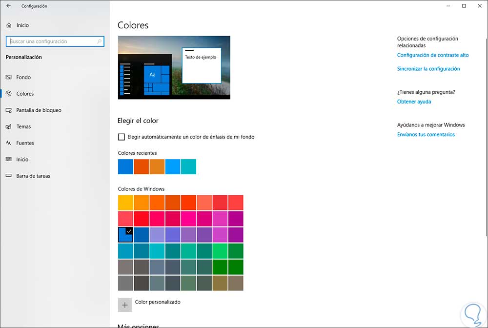Click the lock screen icon beside Pantalla de bloqueo

tap(9, 110)
